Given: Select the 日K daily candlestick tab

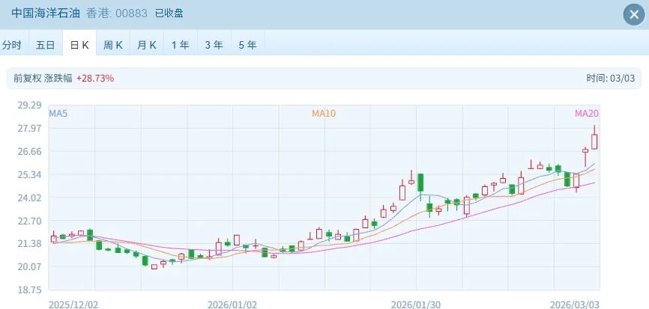Looking at the screenshot, I should click(x=79, y=45).
